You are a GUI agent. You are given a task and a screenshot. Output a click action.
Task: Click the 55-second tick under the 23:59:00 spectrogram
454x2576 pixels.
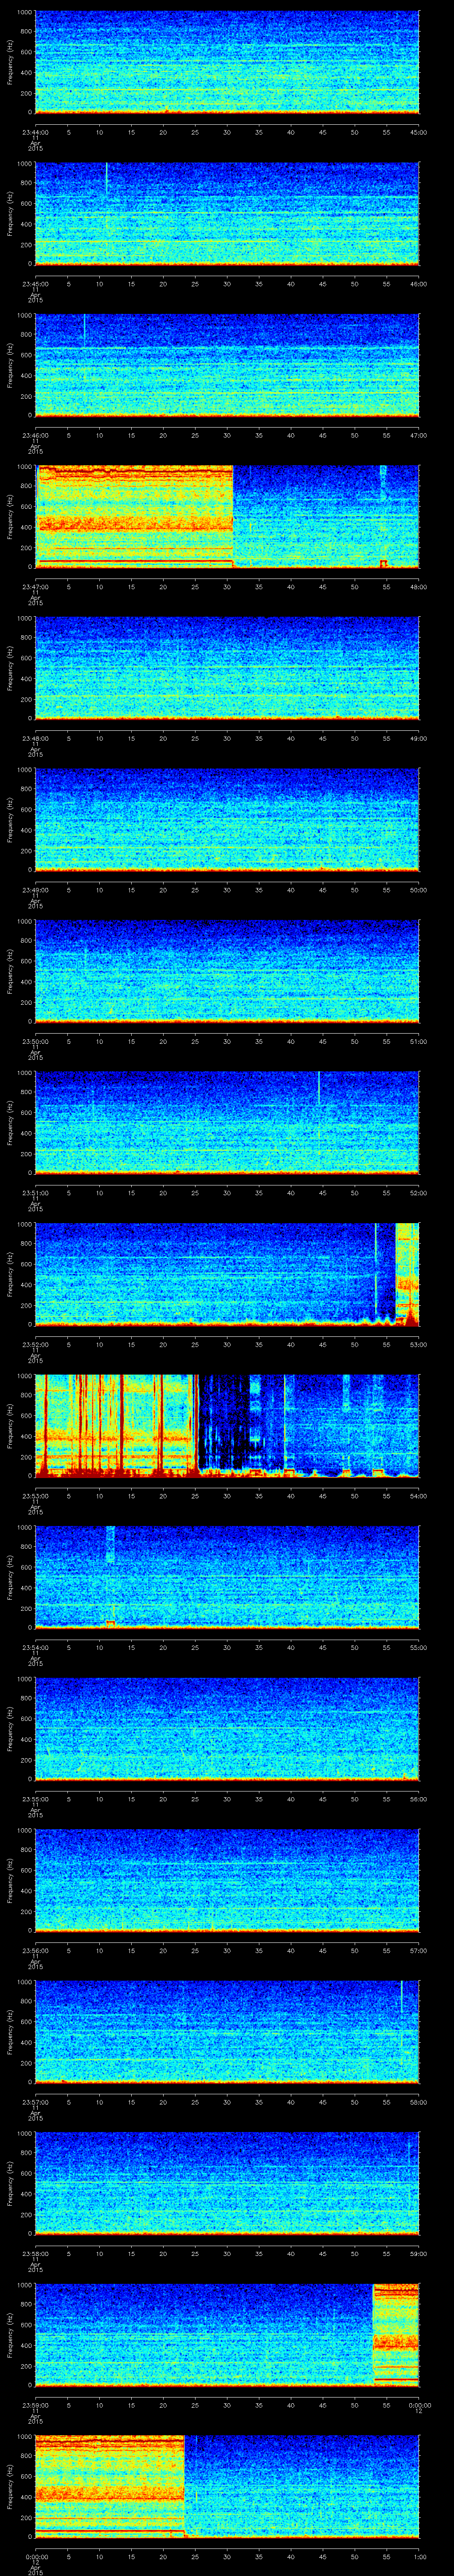(x=386, y=2405)
